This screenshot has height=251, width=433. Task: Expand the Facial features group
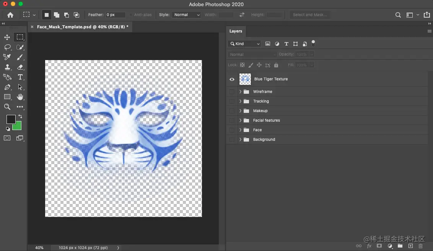[240, 121]
